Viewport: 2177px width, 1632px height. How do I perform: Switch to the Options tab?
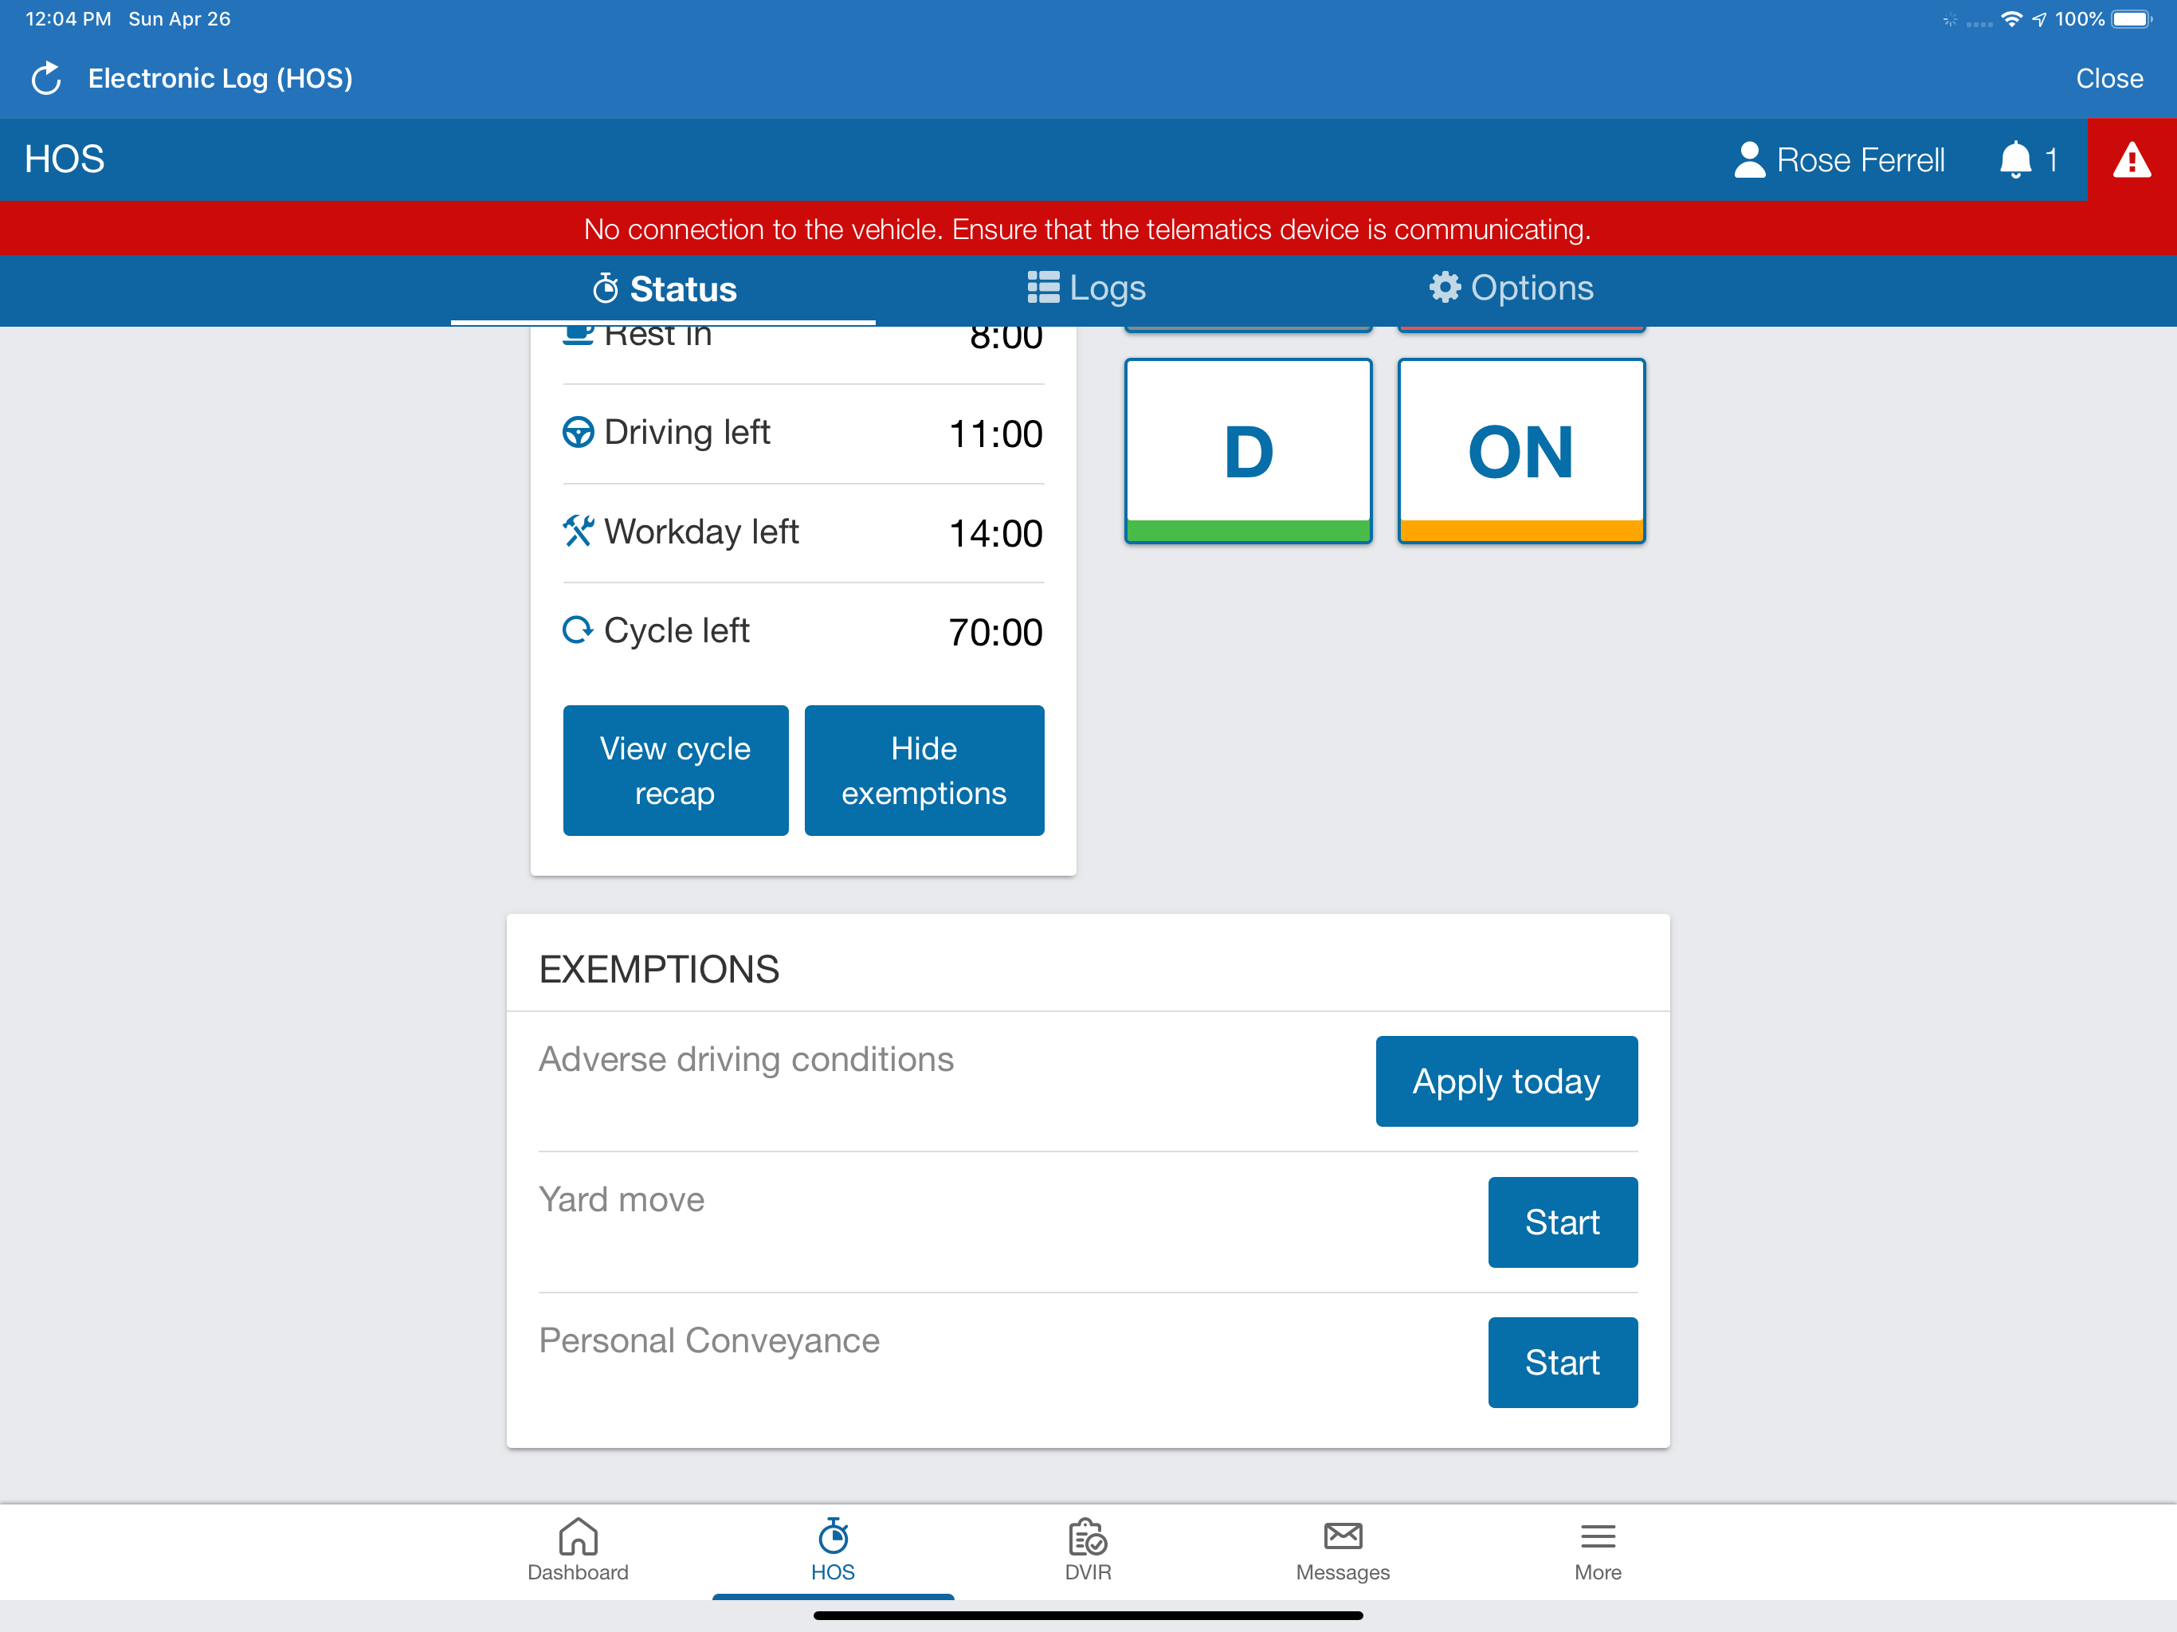coord(1511,288)
